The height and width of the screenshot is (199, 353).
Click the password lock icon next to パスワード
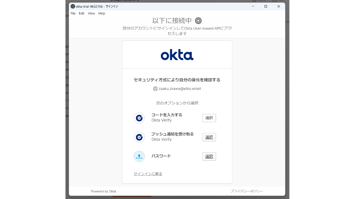click(x=139, y=156)
